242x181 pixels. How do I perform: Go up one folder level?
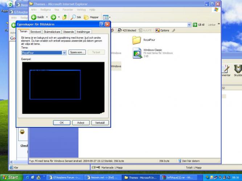[65, 17]
